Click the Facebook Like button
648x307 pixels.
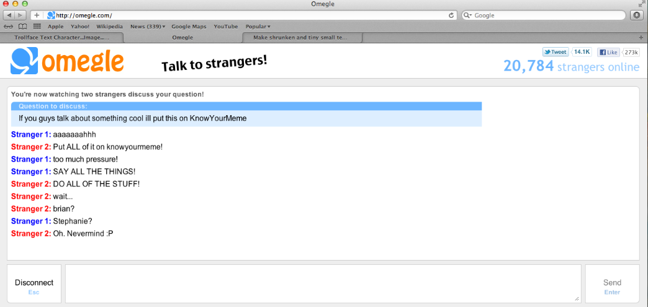(x=608, y=53)
